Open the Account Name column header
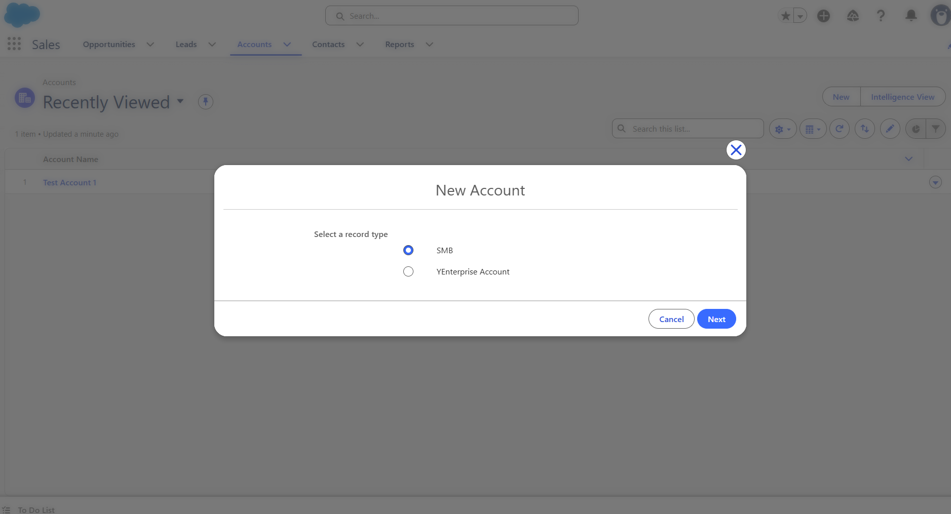 pos(70,160)
